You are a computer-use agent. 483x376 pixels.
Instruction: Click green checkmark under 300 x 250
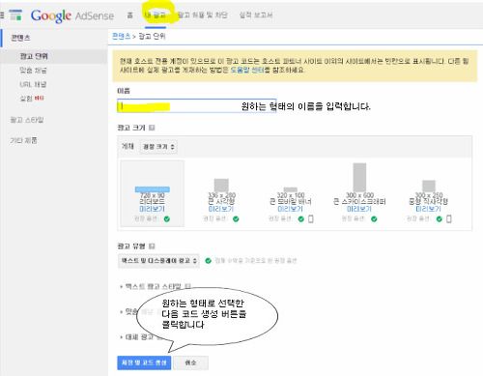[440, 219]
